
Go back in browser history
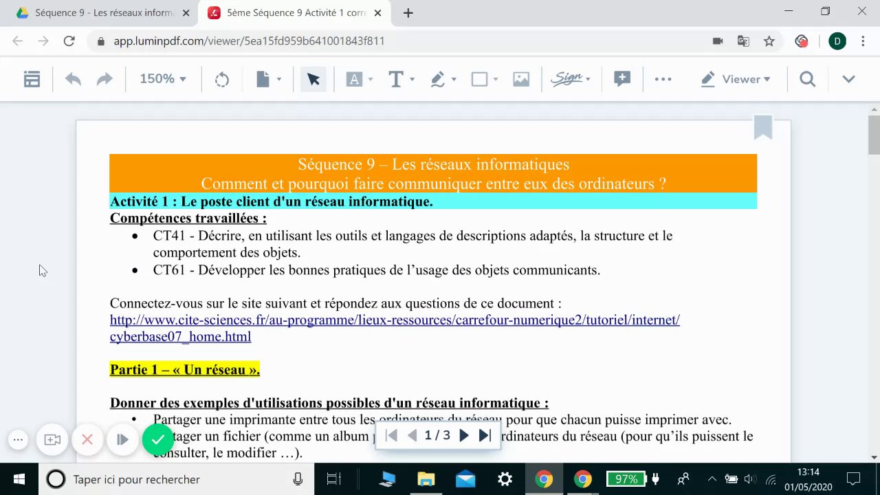(18, 41)
